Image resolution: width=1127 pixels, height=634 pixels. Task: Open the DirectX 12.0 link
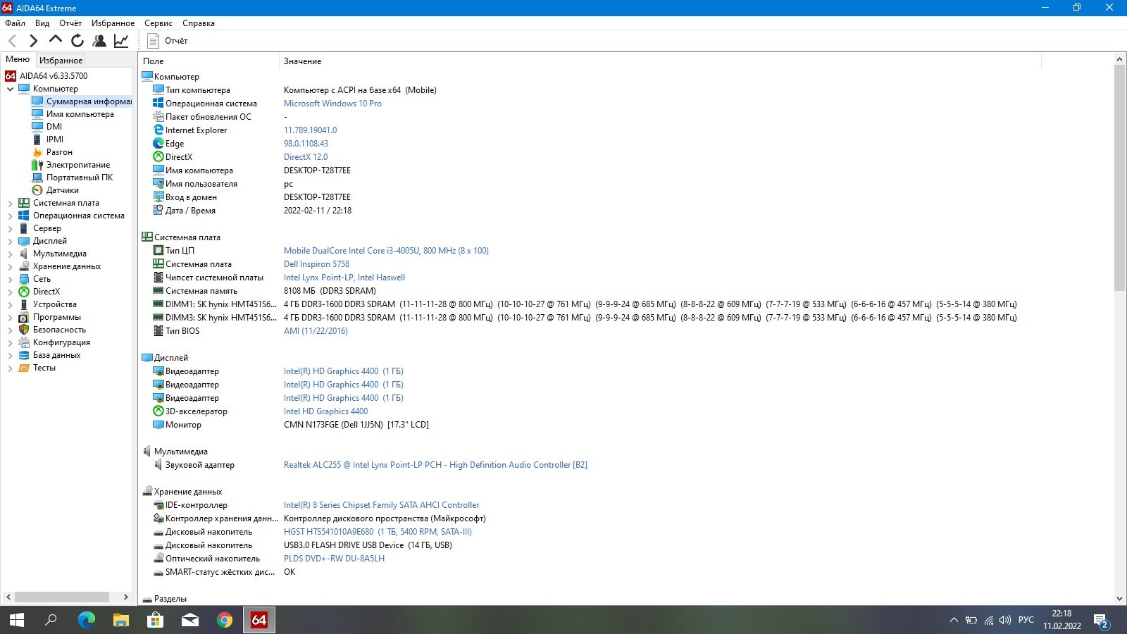coord(306,157)
